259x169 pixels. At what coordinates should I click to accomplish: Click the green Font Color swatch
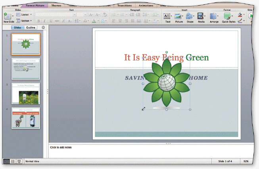click(x=94, y=21)
